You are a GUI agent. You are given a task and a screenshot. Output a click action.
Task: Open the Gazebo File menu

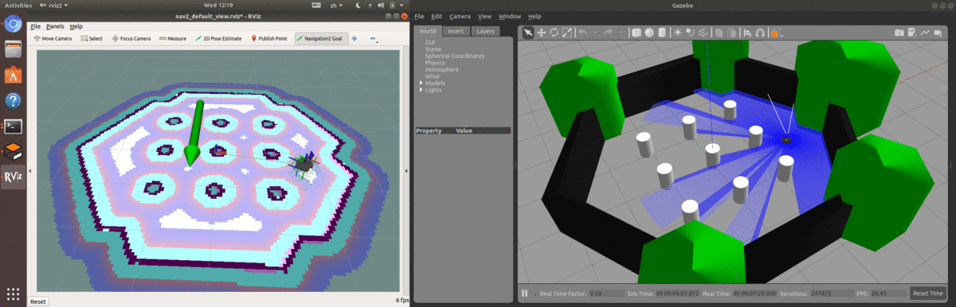coord(419,16)
